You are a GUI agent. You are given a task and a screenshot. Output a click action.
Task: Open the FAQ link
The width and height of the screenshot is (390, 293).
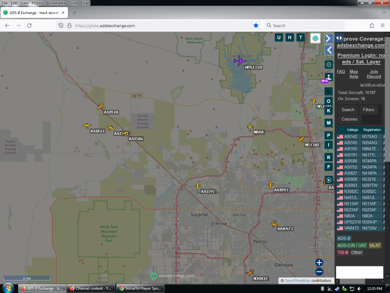(x=341, y=71)
